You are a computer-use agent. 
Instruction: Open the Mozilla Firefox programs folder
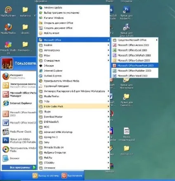click(74, 96)
